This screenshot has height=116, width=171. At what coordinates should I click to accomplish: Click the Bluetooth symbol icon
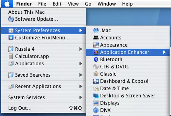96,59
